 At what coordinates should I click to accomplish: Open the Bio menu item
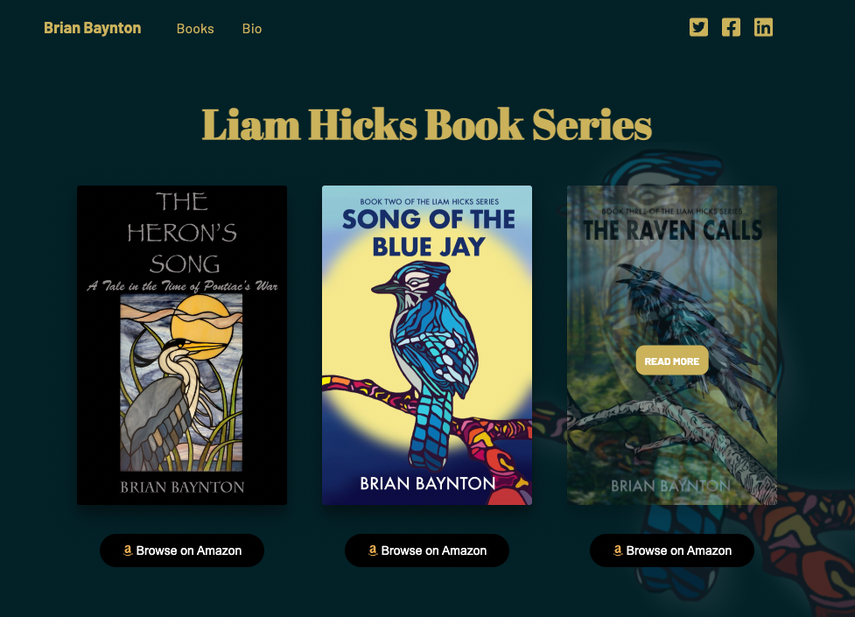pos(252,28)
